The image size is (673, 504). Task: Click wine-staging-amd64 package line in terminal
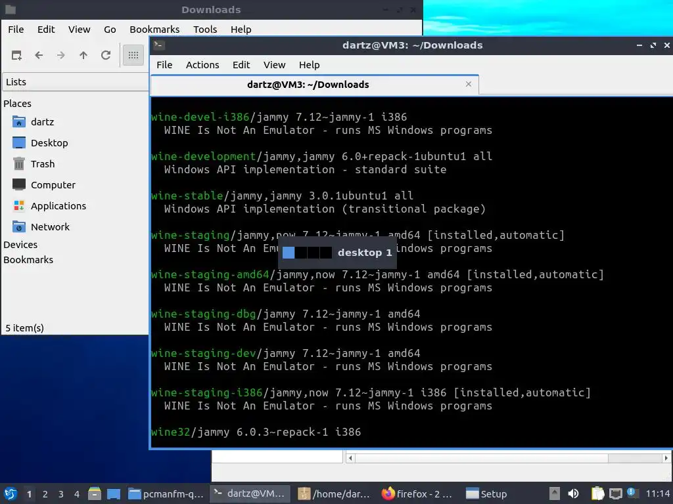pyautogui.click(x=378, y=275)
